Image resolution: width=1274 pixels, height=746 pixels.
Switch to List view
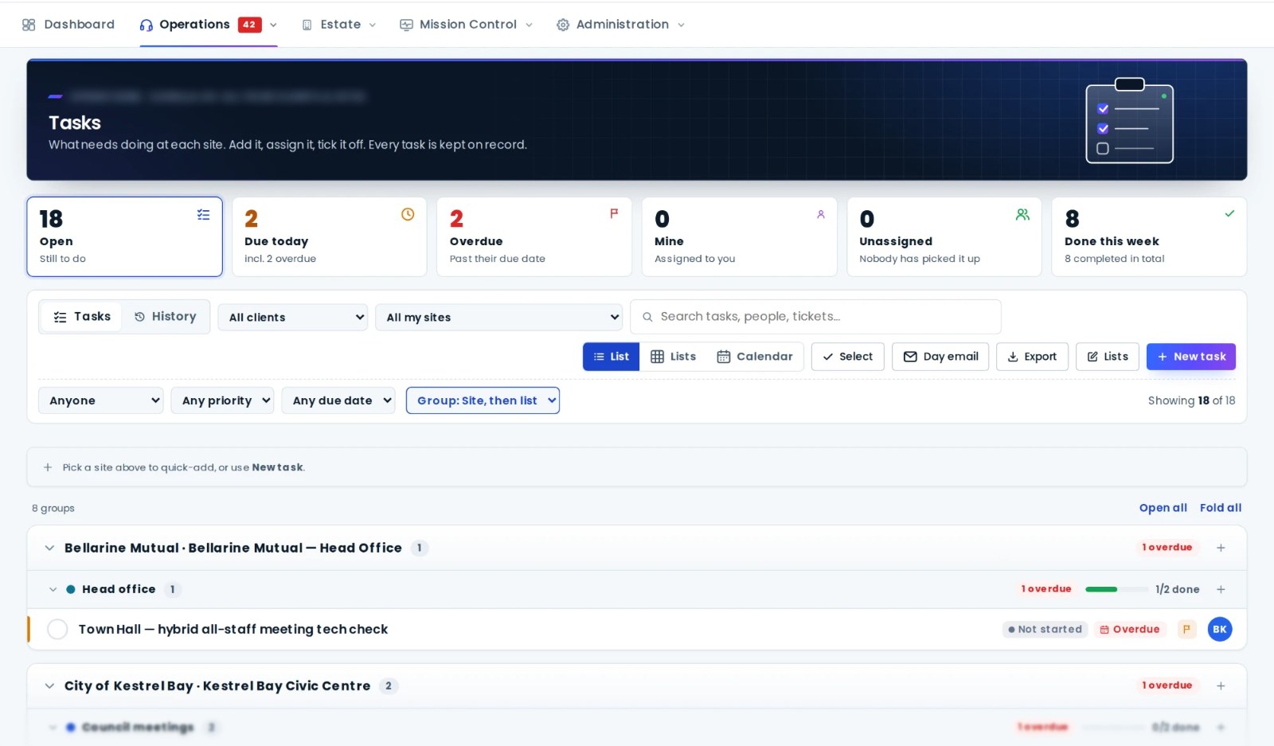coord(611,357)
